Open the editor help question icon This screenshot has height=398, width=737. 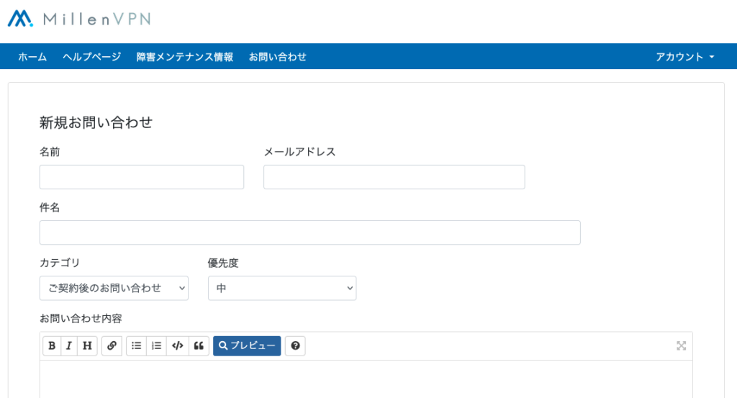295,346
